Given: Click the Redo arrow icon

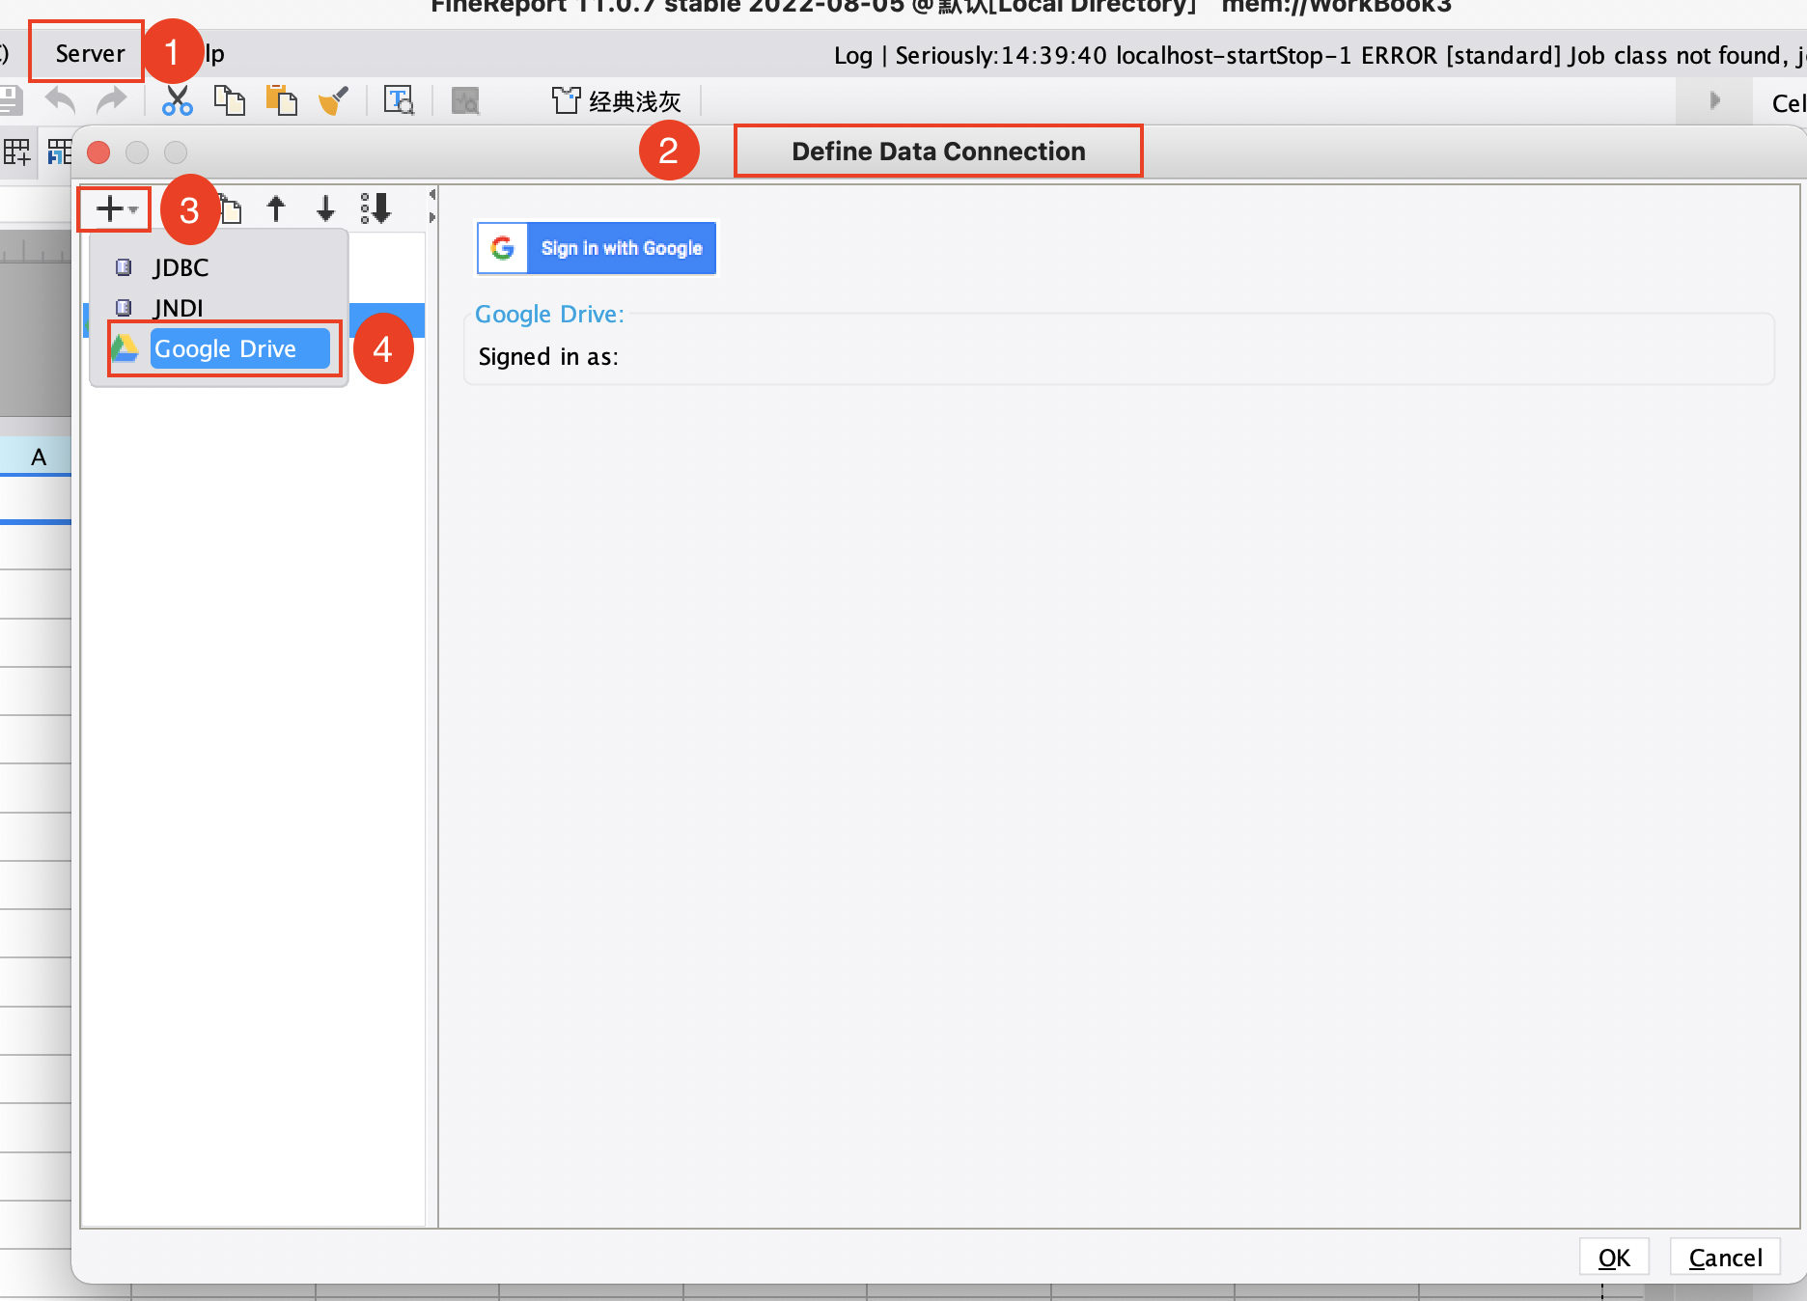Looking at the screenshot, I should click(x=113, y=100).
